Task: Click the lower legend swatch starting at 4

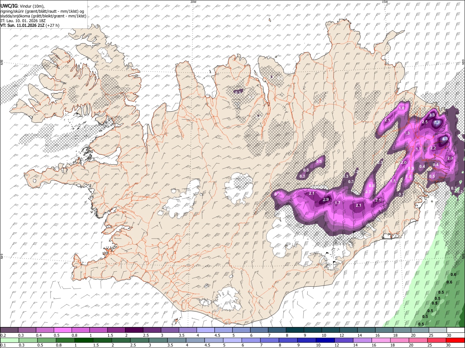Action: [x=195, y=340]
